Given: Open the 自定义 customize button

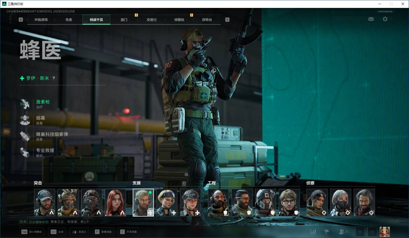Looking at the screenshot, I should click(79, 232).
